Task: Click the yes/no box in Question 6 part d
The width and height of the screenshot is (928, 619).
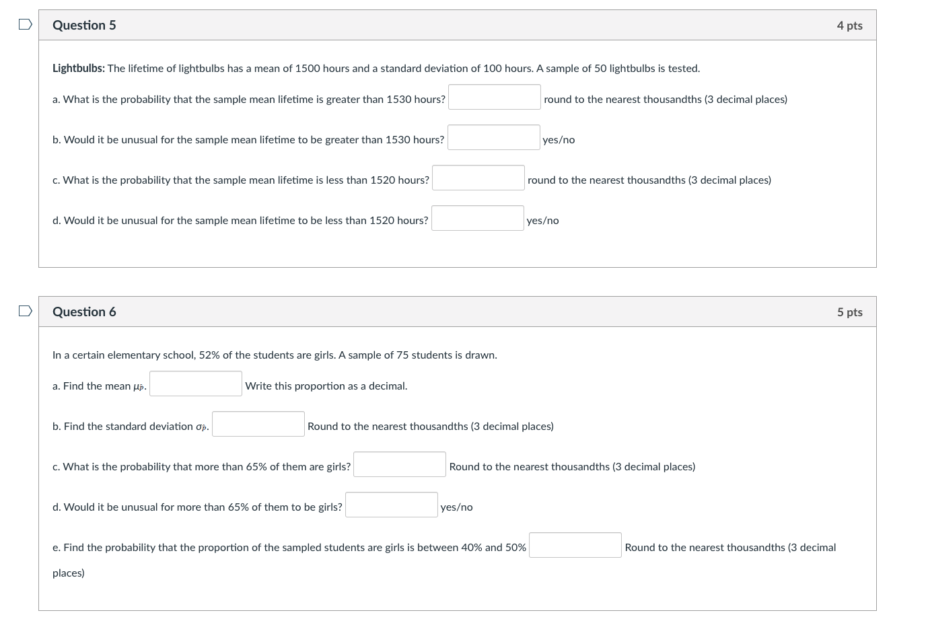Action: click(x=391, y=504)
